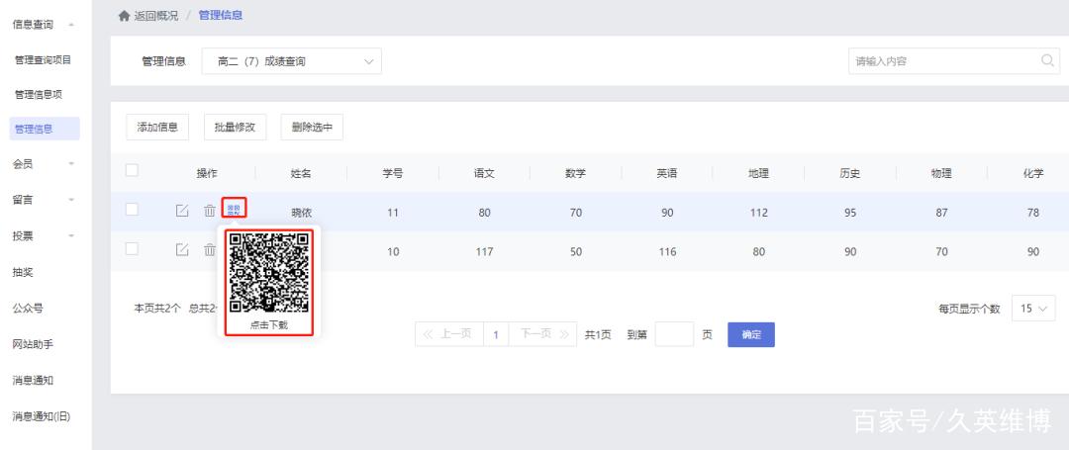Click the 物理 column header
The height and width of the screenshot is (450, 1069).
pyautogui.click(x=941, y=174)
